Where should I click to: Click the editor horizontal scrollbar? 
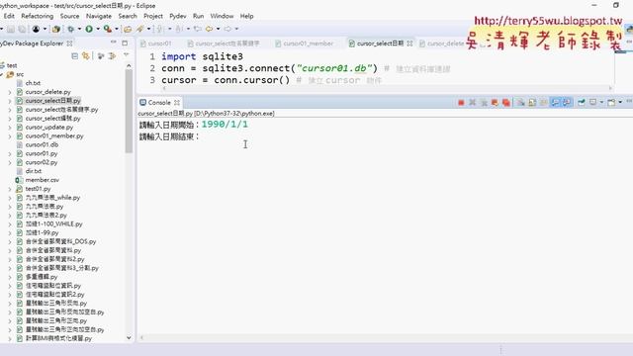point(386,88)
